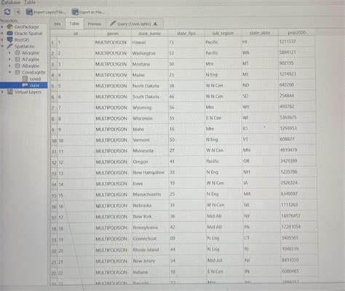Switch to Query (Covid.sqlite) tab

click(x=134, y=24)
